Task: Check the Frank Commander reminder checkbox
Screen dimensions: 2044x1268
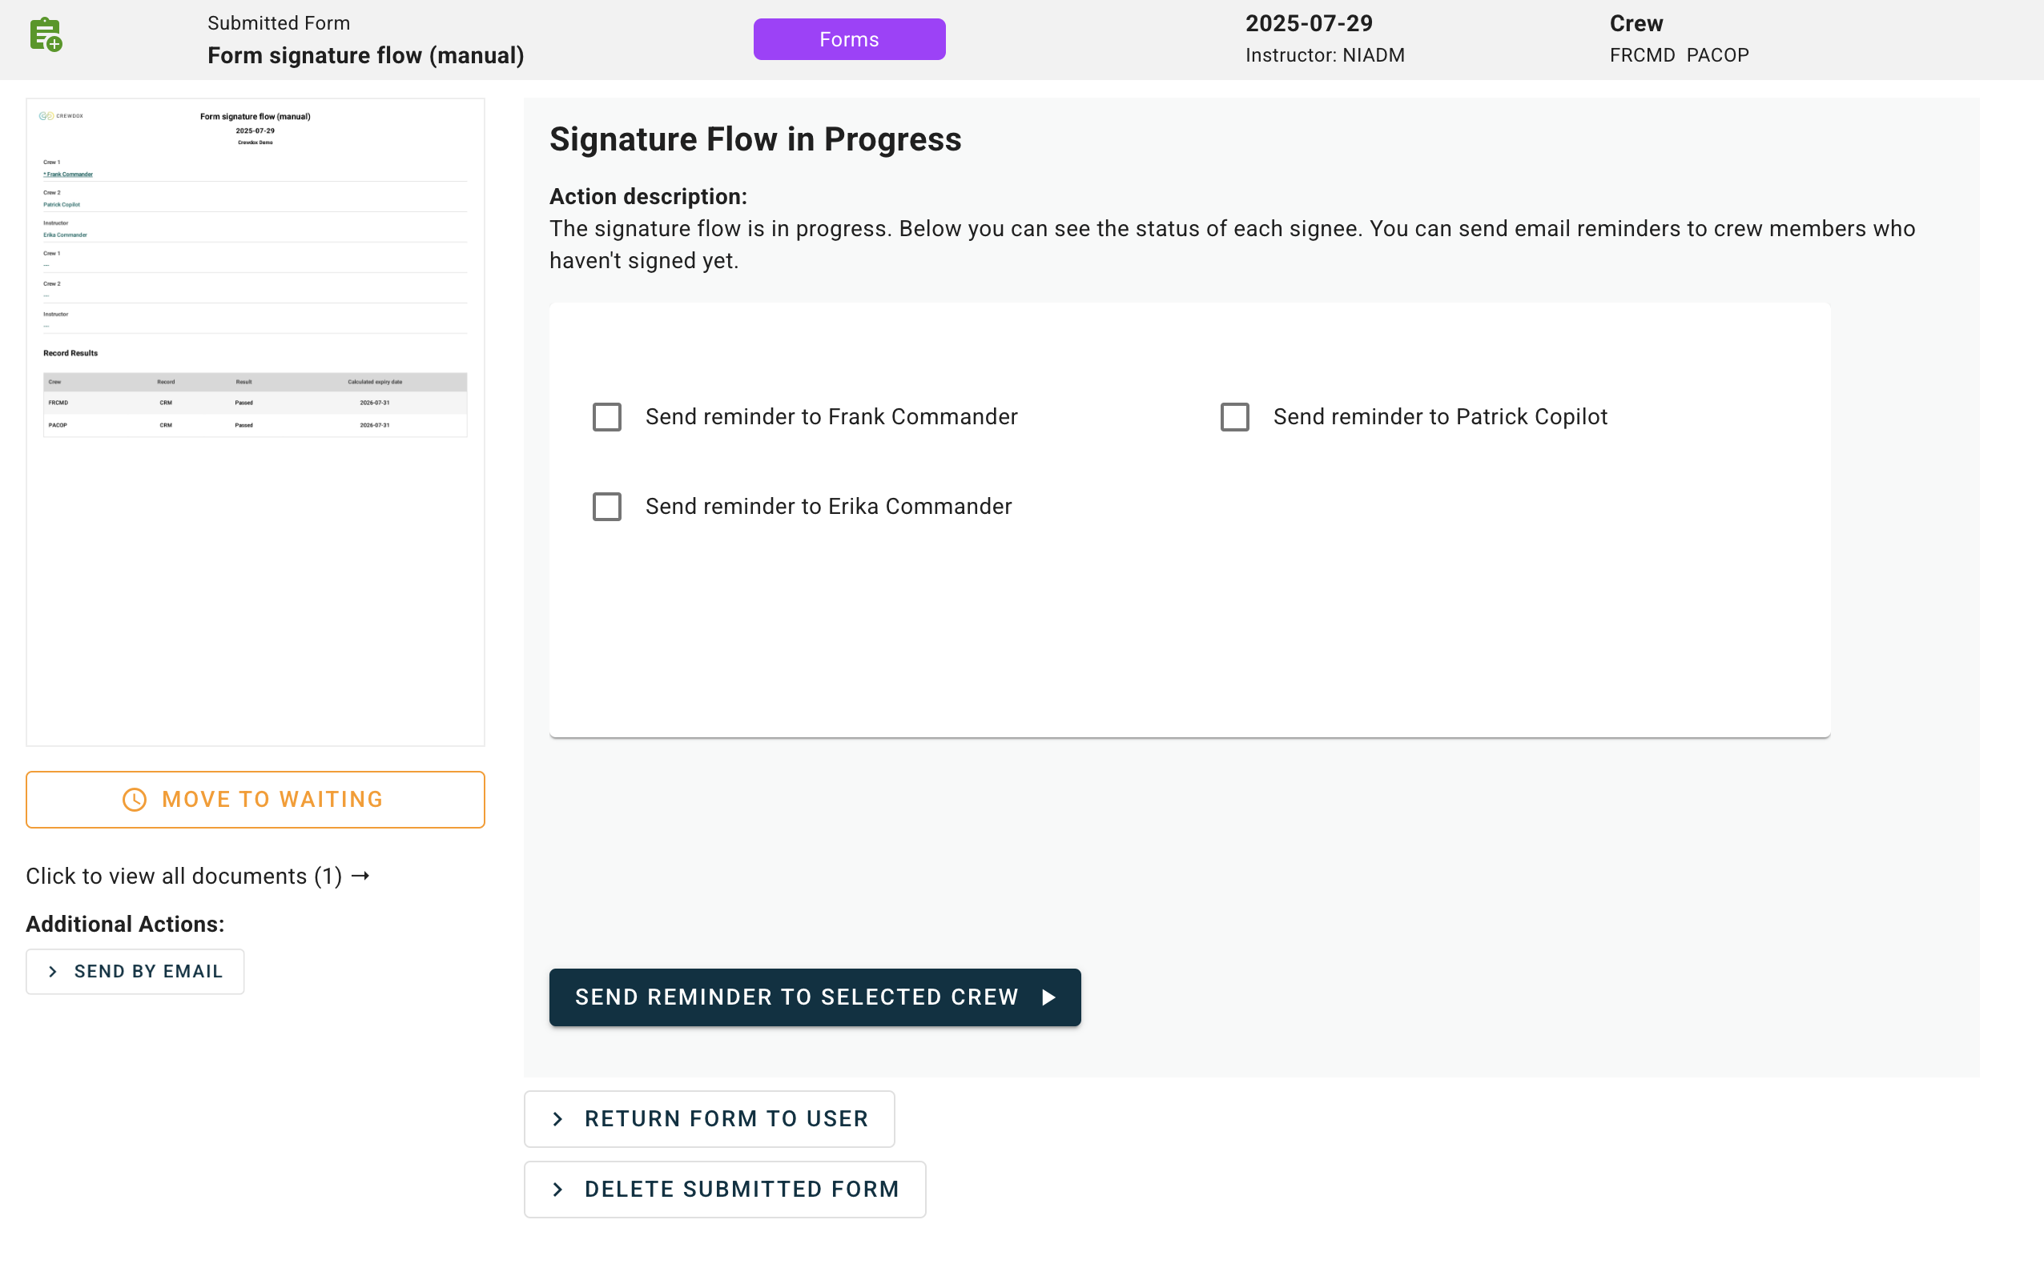Action: point(606,417)
